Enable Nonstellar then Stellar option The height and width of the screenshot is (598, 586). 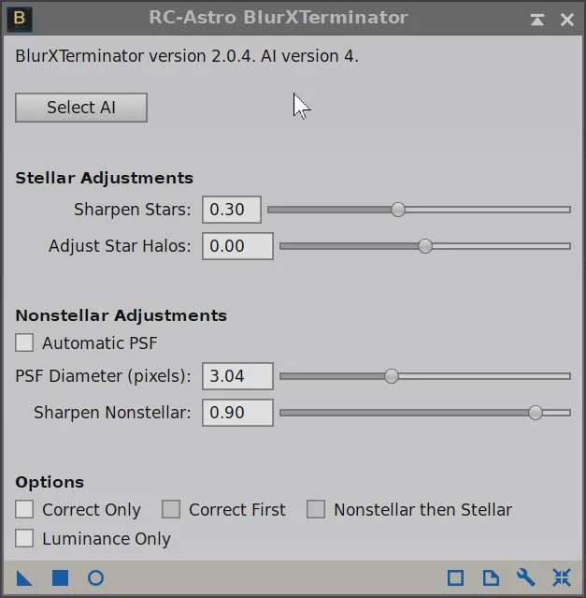(x=316, y=509)
